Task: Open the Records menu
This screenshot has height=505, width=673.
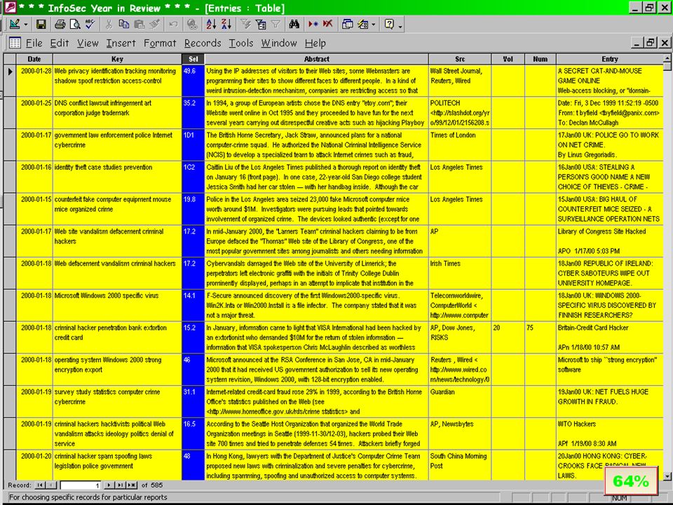Action: [x=203, y=43]
